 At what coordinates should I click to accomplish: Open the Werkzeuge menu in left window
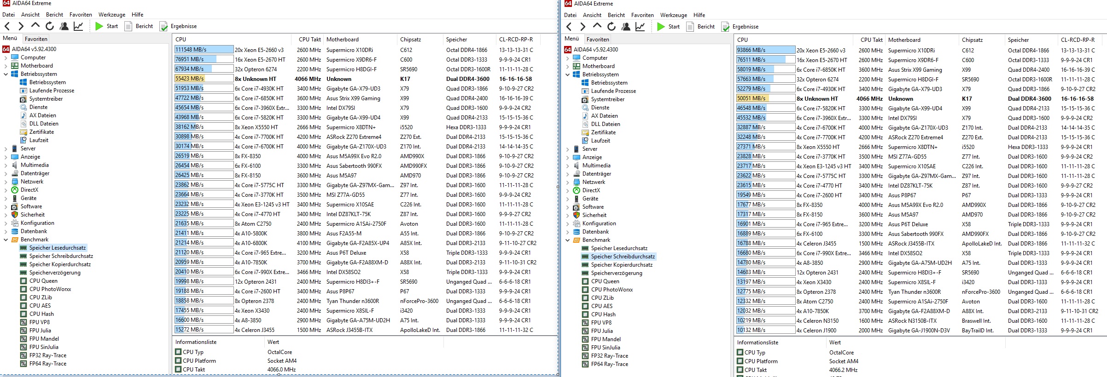click(112, 15)
